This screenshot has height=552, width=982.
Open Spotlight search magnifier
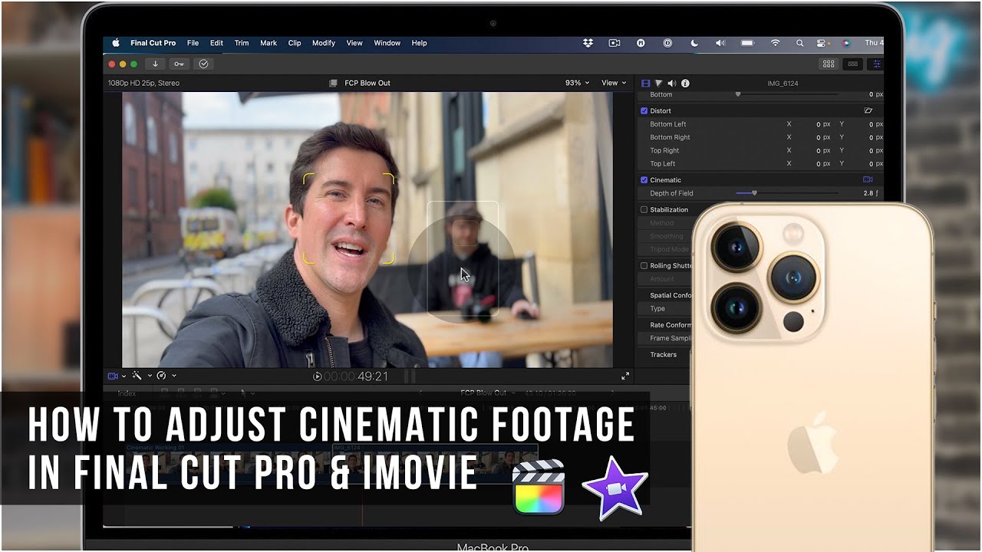tap(799, 43)
